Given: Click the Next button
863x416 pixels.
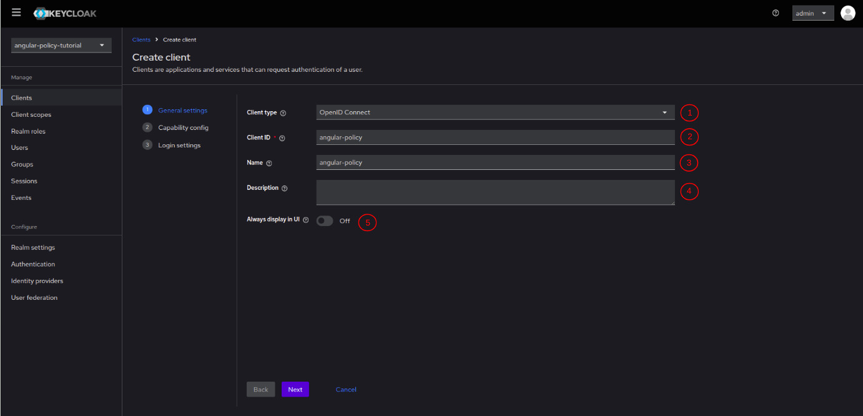Looking at the screenshot, I should coord(295,390).
